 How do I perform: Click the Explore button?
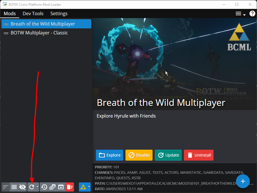pos(109,155)
